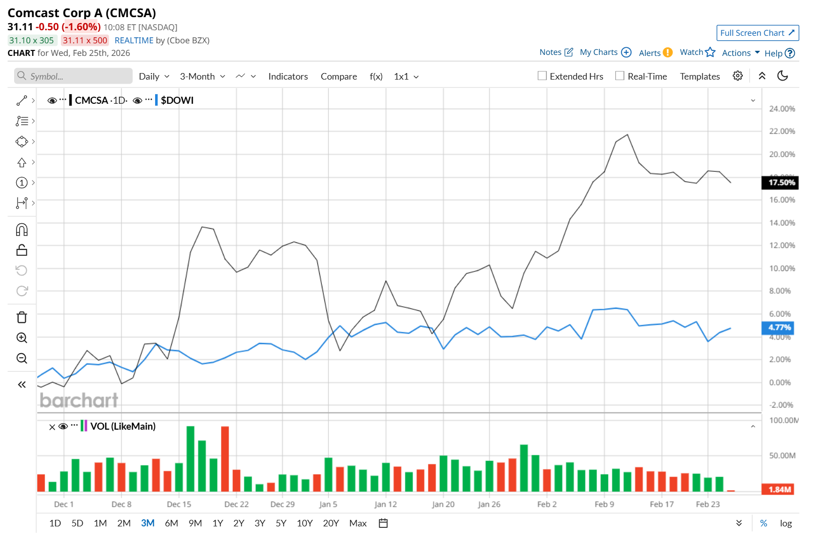The width and height of the screenshot is (831, 541).
Task: Open Full Screen Chart
Action: pos(757,33)
